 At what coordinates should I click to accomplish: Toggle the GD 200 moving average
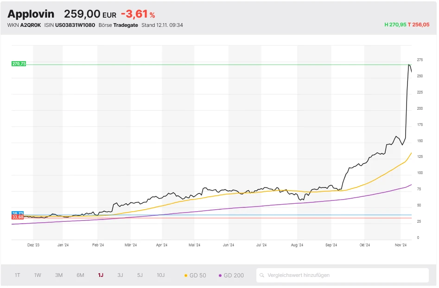(x=231, y=275)
